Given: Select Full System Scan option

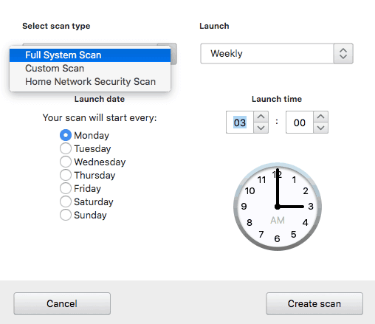Looking at the screenshot, I should [x=90, y=55].
